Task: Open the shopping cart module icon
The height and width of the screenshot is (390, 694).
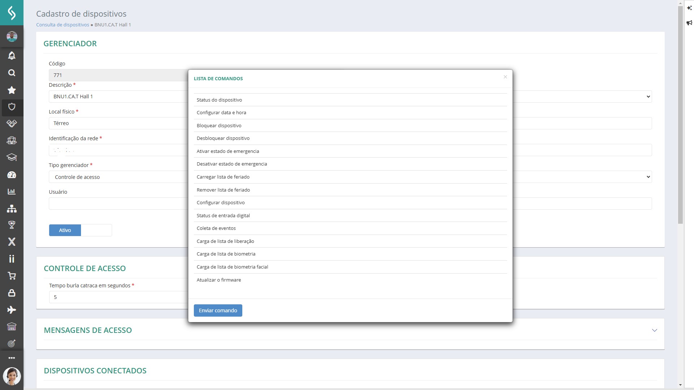Action: click(12, 276)
